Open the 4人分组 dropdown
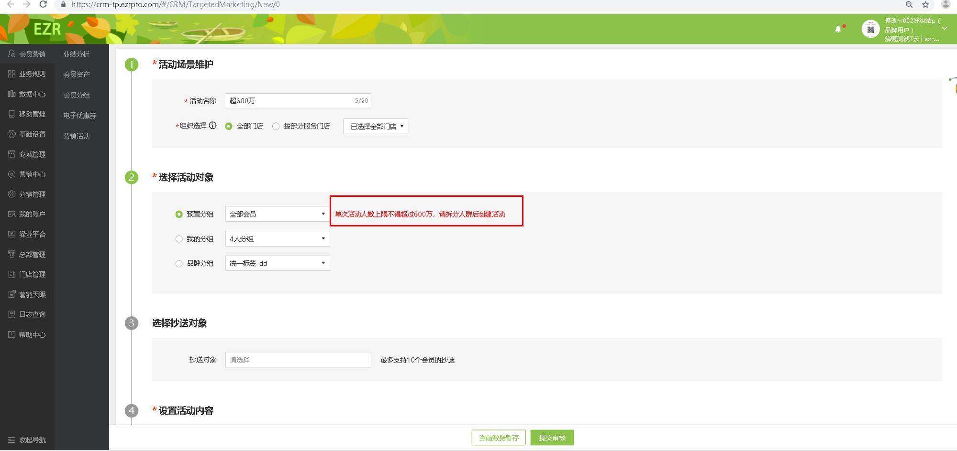This screenshot has height=451, width=957. [278, 239]
